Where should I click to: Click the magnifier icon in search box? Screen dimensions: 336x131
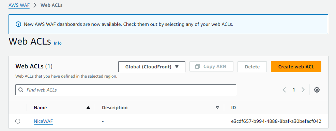(21, 90)
